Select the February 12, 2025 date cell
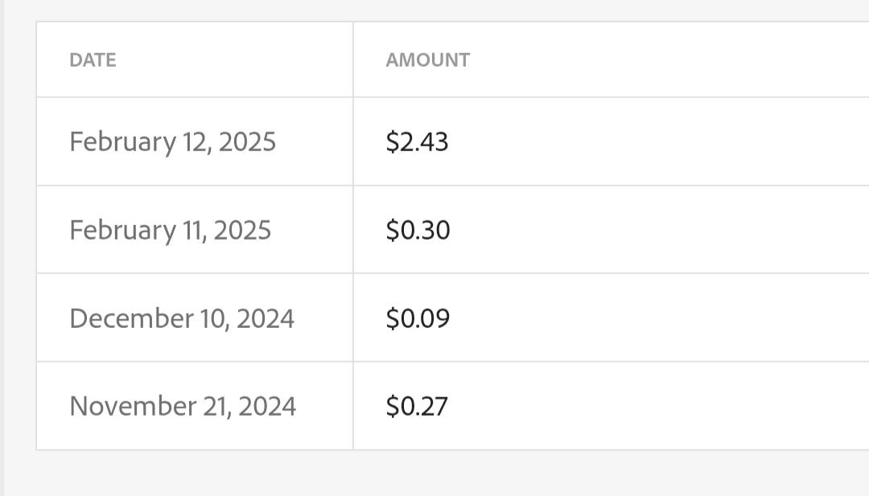Image resolution: width=869 pixels, height=496 pixels. [172, 142]
